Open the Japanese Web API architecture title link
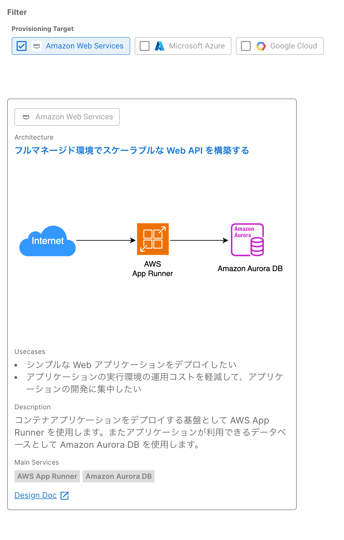Image resolution: width=344 pixels, height=540 pixels. [x=132, y=151]
